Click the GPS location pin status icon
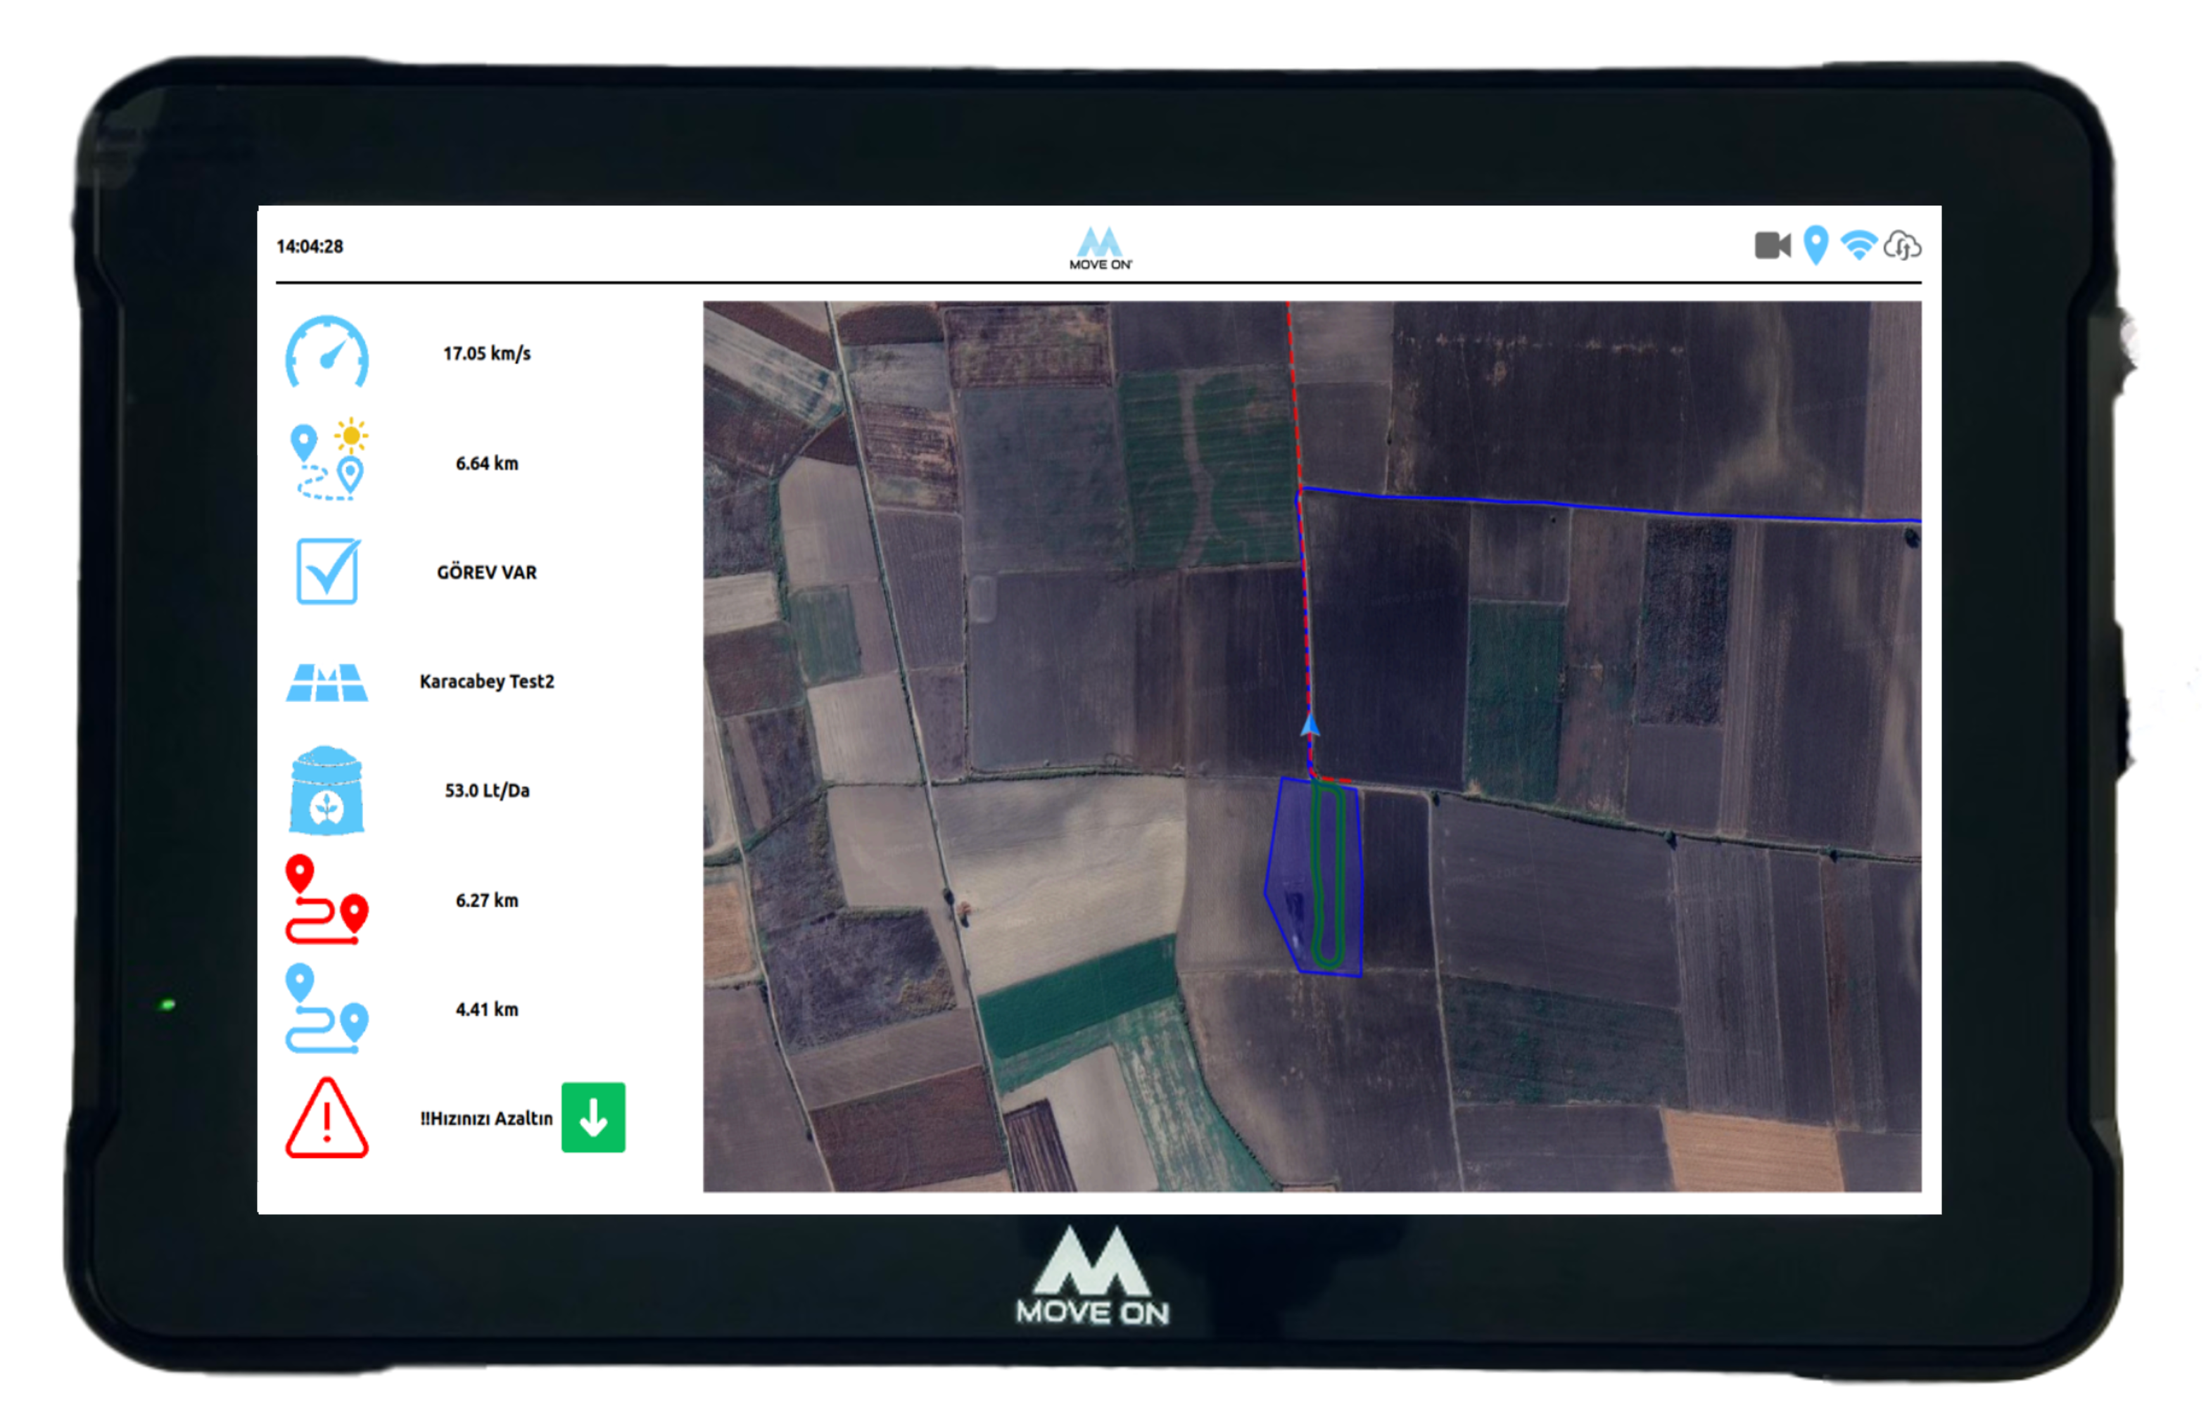Viewport: 2206px width, 1412px height. point(1815,246)
